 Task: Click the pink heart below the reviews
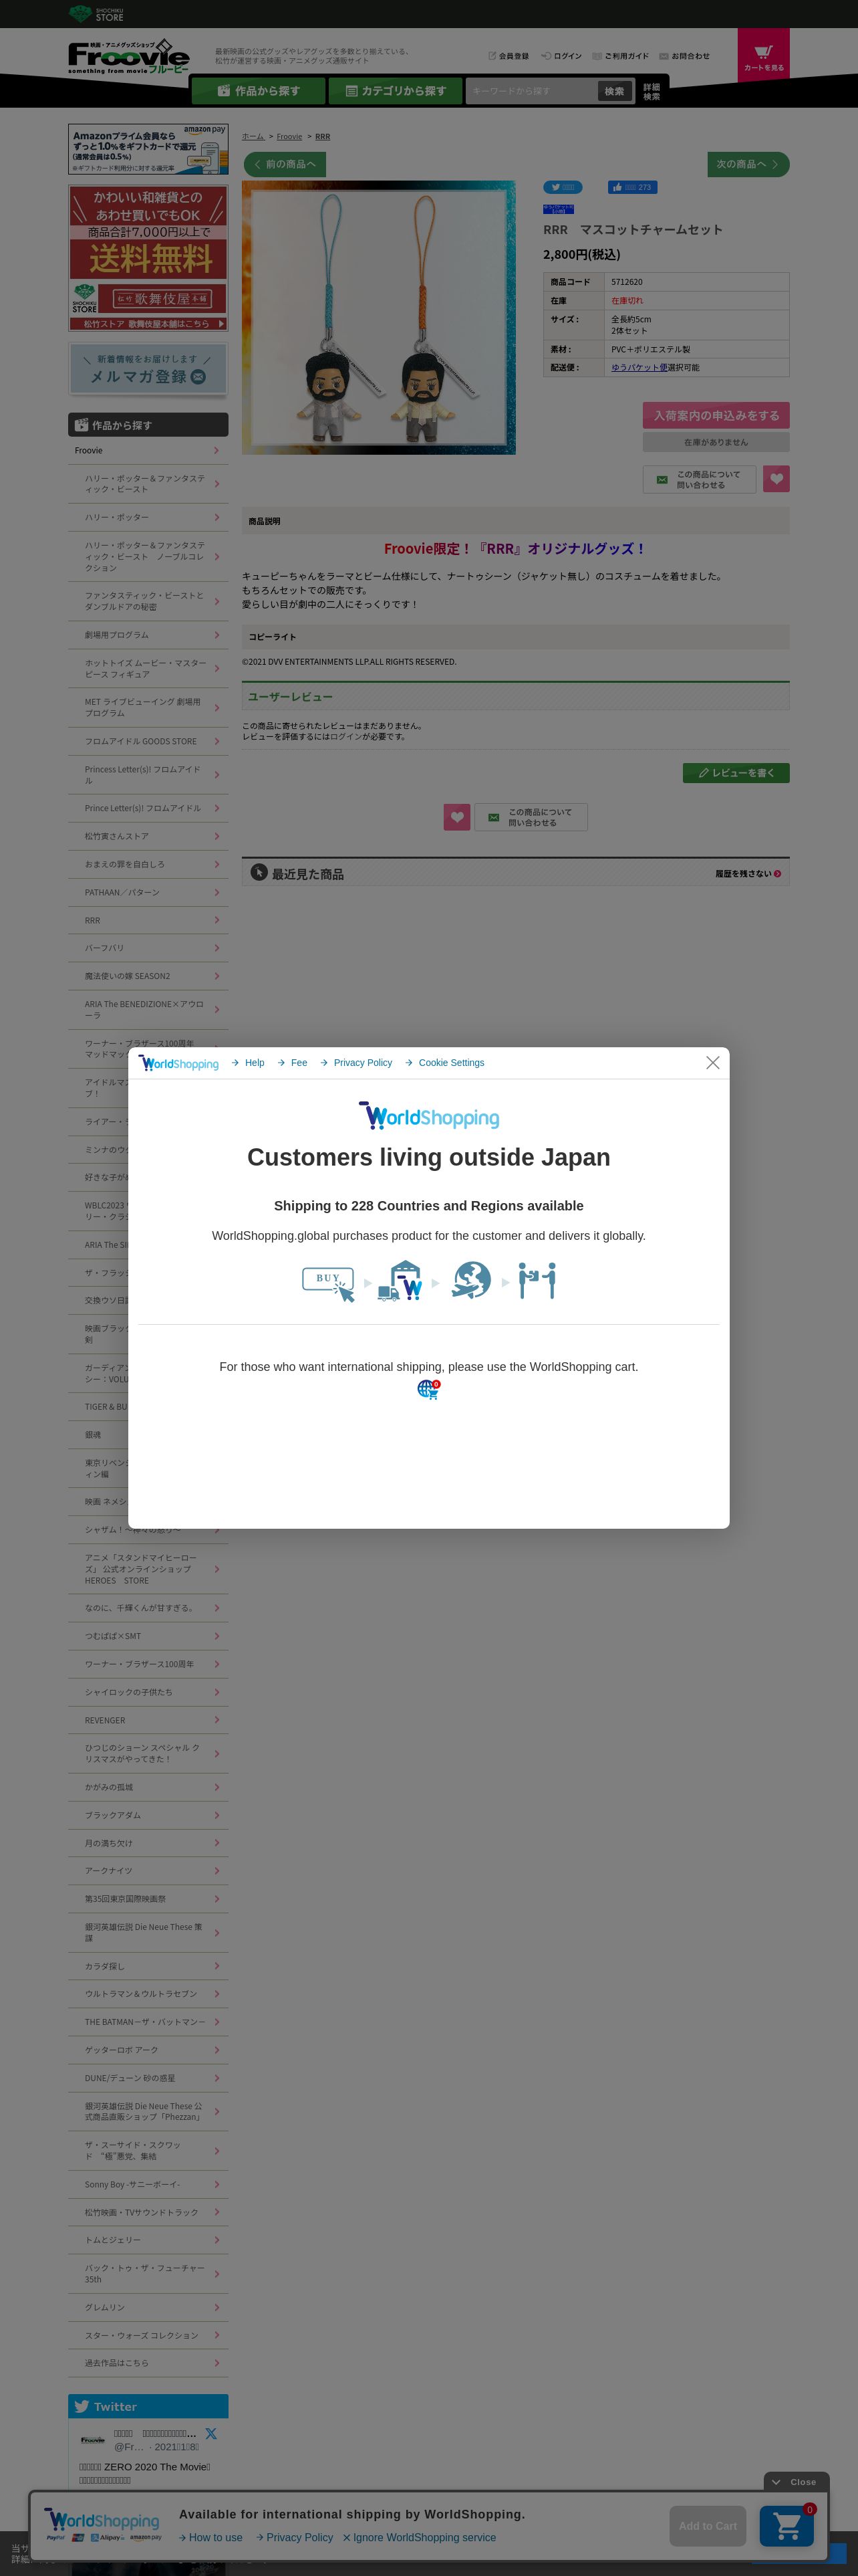456,817
